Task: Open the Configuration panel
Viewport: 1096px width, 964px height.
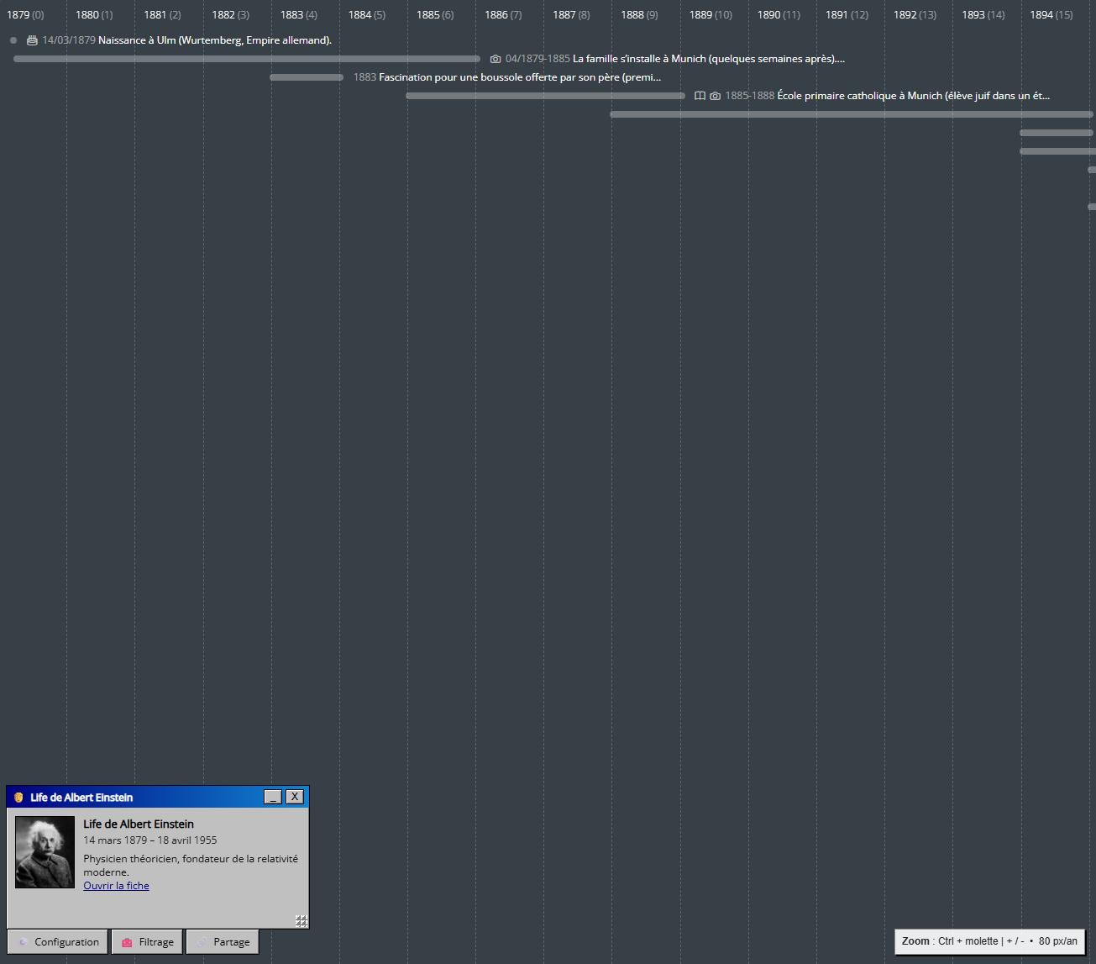Action: coord(57,941)
